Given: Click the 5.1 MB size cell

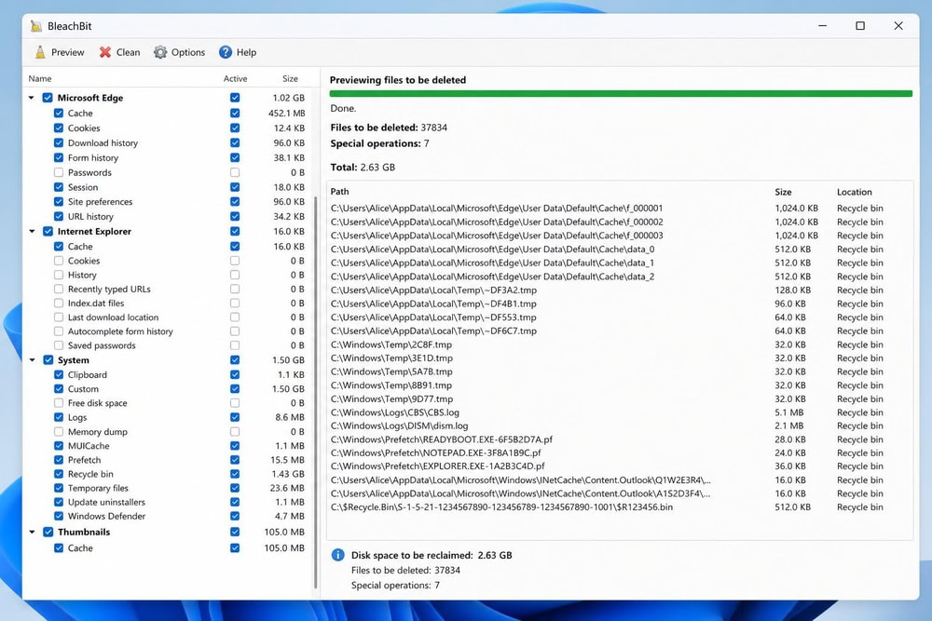Looking at the screenshot, I should click(x=788, y=412).
